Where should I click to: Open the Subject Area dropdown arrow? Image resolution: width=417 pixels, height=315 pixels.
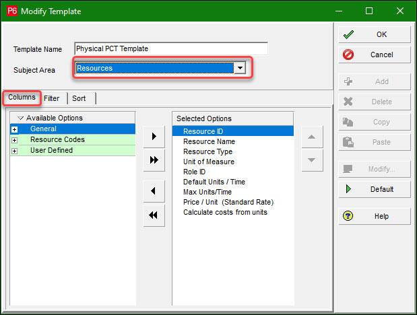pos(240,68)
